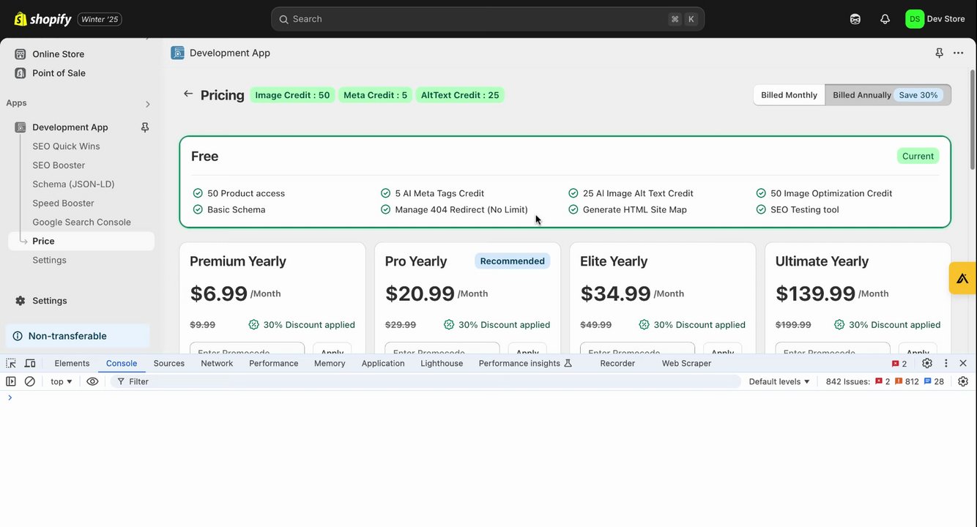The image size is (977, 527).
Task: Open the notifications bell icon
Action: [885, 19]
